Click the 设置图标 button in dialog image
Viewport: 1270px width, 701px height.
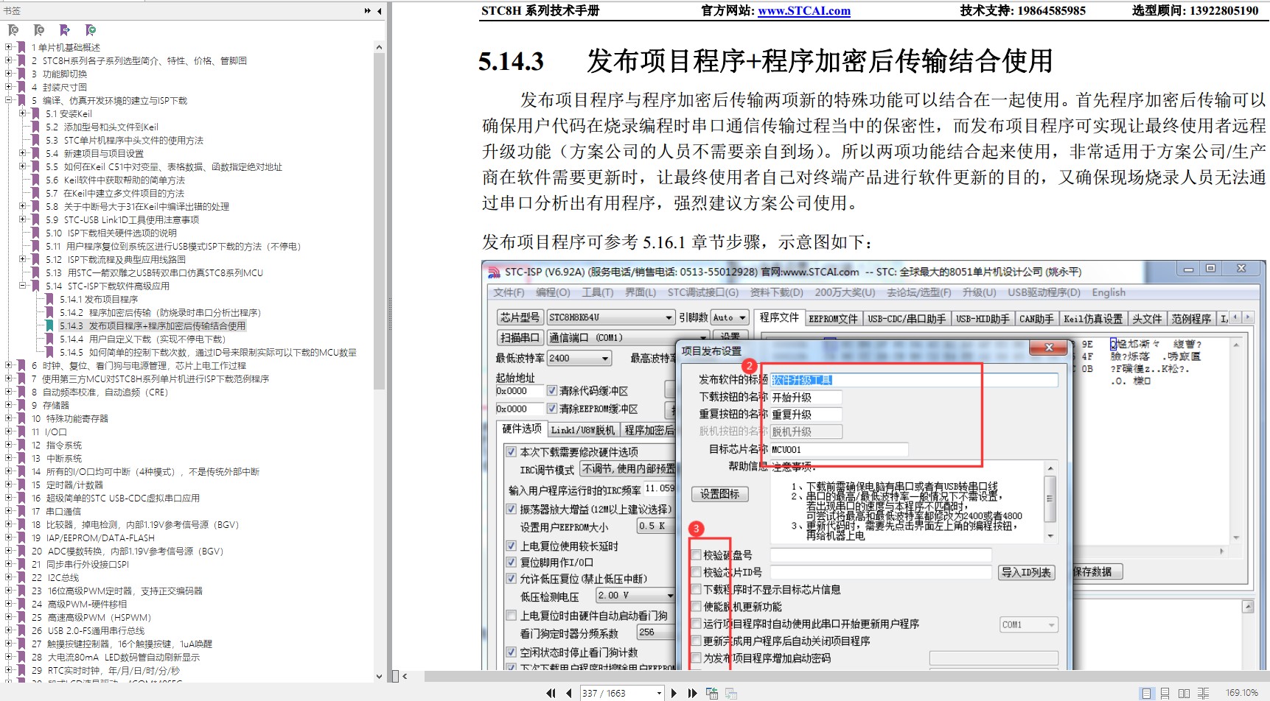[x=719, y=494]
